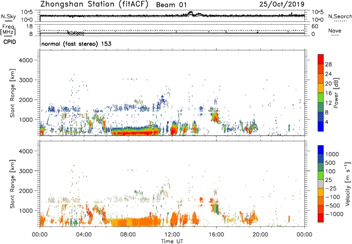Screen dimensions: 352x244
Task: Click the date '25/Oct/2019'
Action: point(282,4)
